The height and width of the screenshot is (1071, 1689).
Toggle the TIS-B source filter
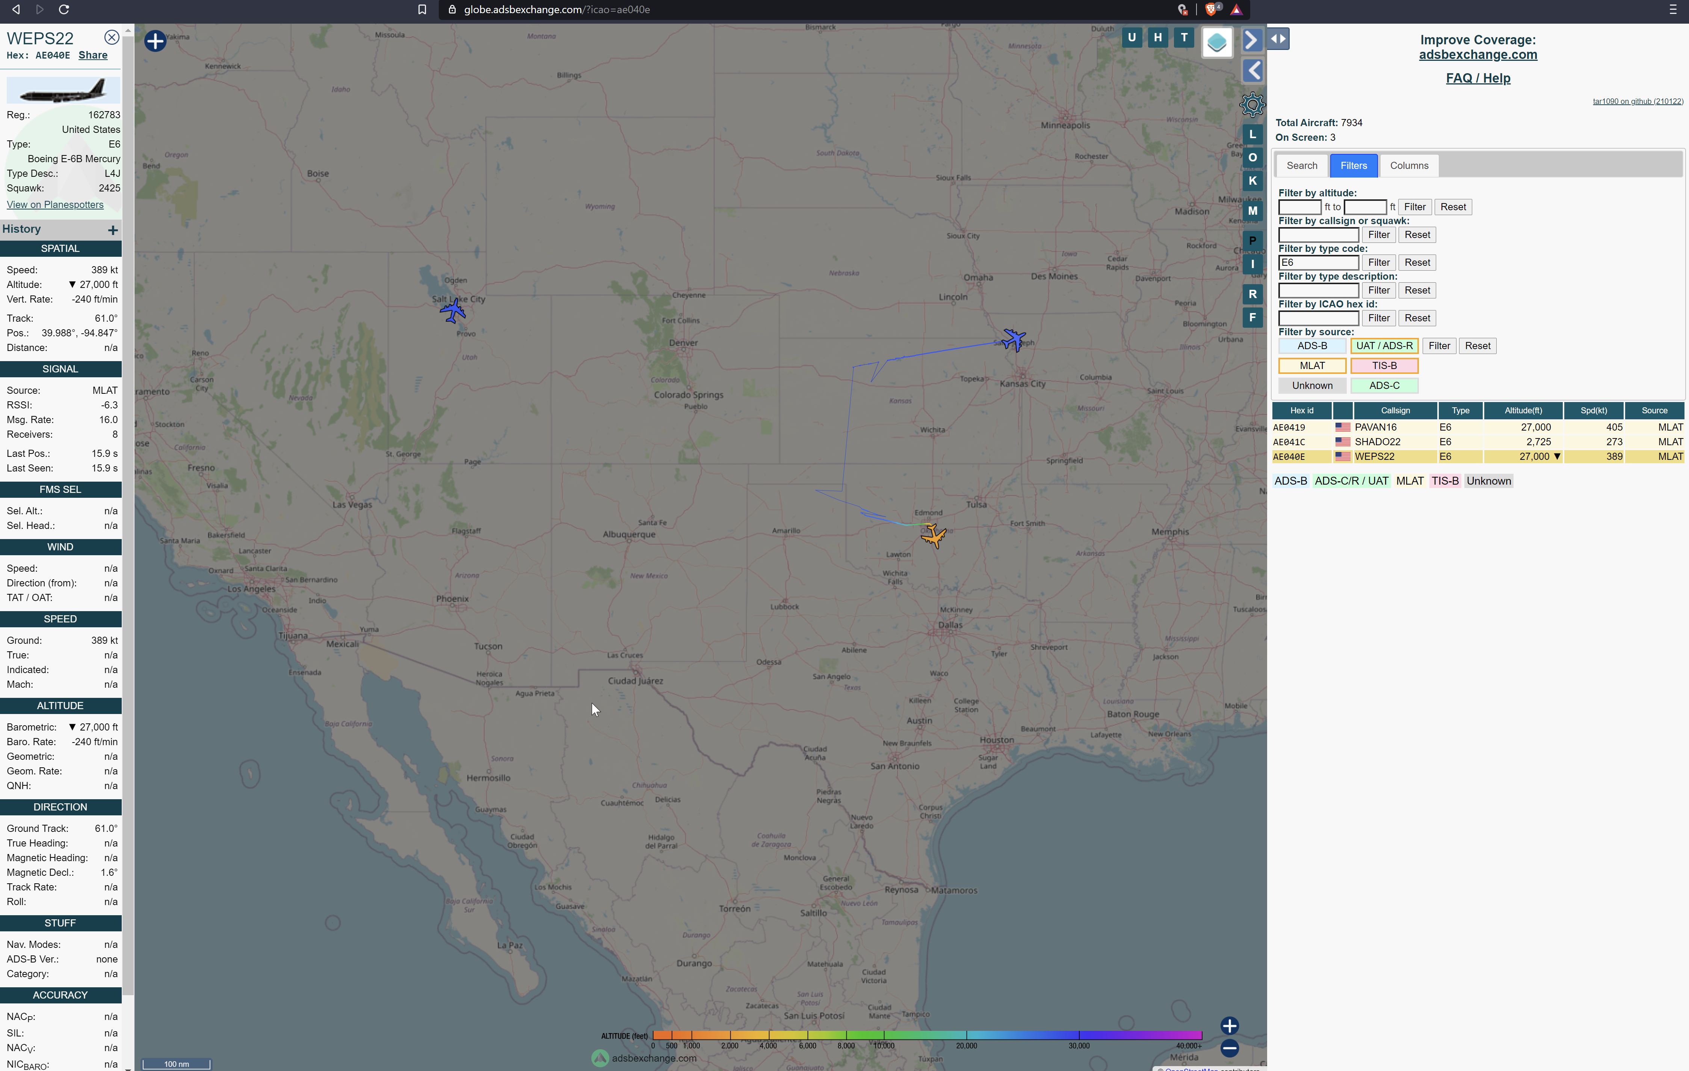coord(1384,366)
